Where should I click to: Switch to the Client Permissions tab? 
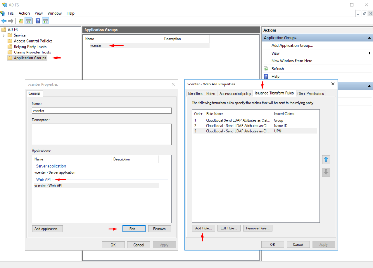click(x=310, y=93)
